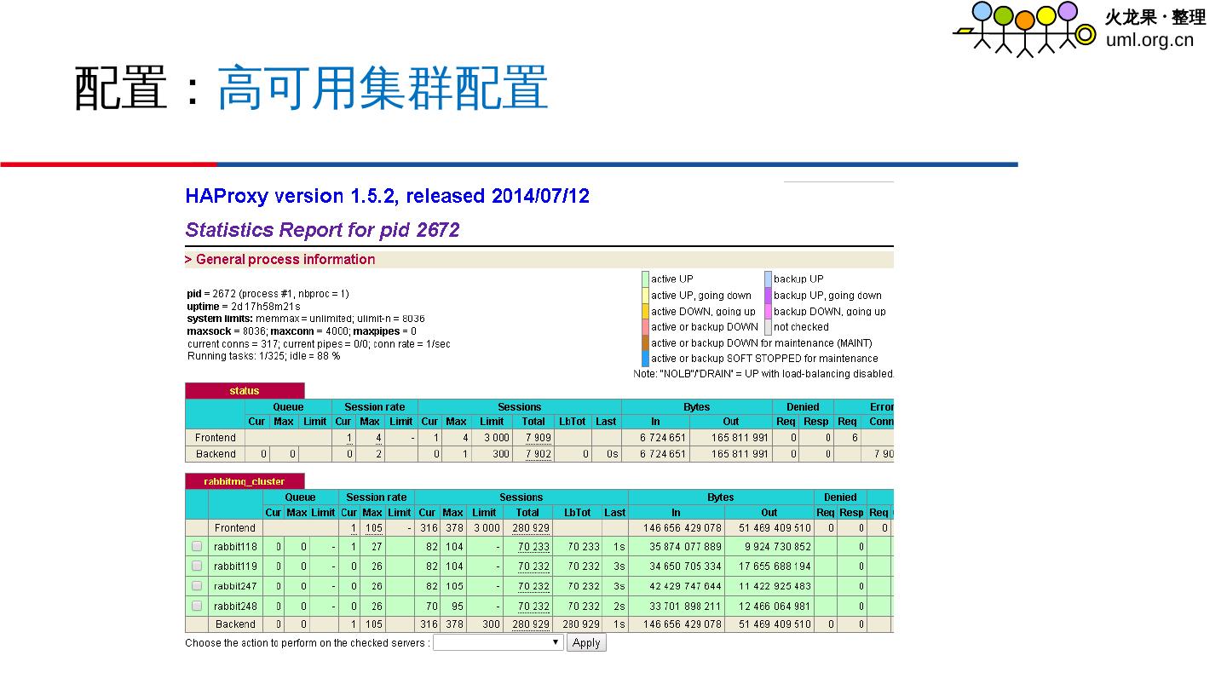This screenshot has width=1227, height=690.
Task: Click the 7 909 sessions total link
Action: coord(538,438)
